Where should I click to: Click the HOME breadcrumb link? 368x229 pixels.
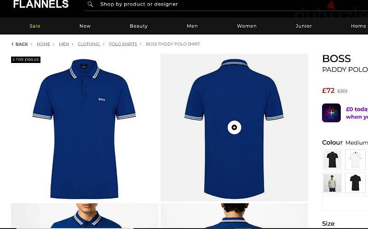(x=43, y=44)
